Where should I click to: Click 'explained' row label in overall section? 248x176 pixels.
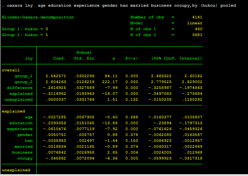tap(21, 94)
